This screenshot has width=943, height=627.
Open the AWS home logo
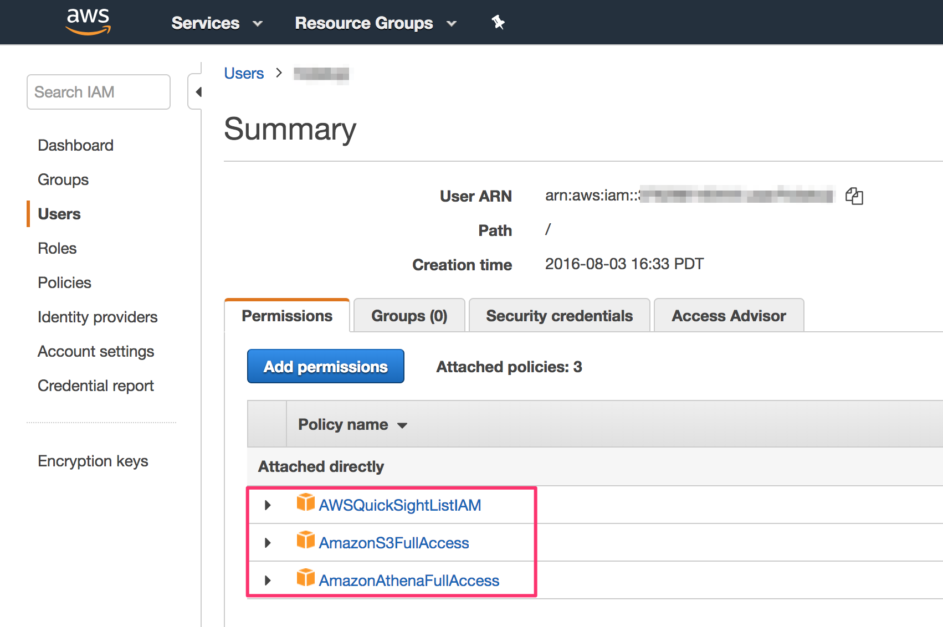pos(89,22)
